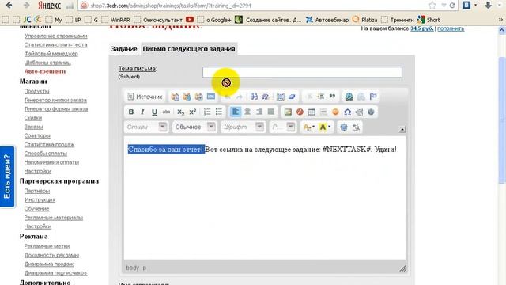506x285 pixels.
Task: Switch to the Задание tab
Action: pos(124,49)
